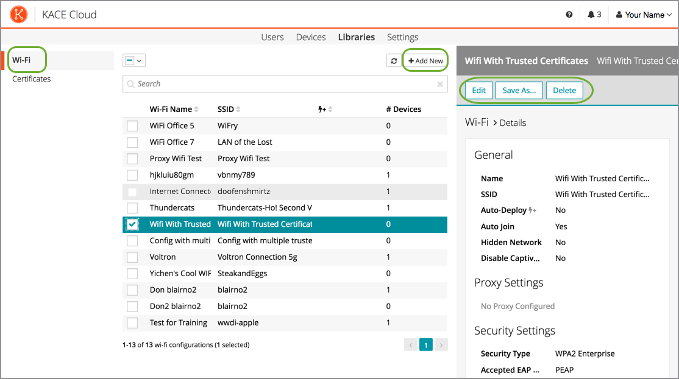Select the Voltron row checkbox
The image size is (679, 379).
click(132, 257)
